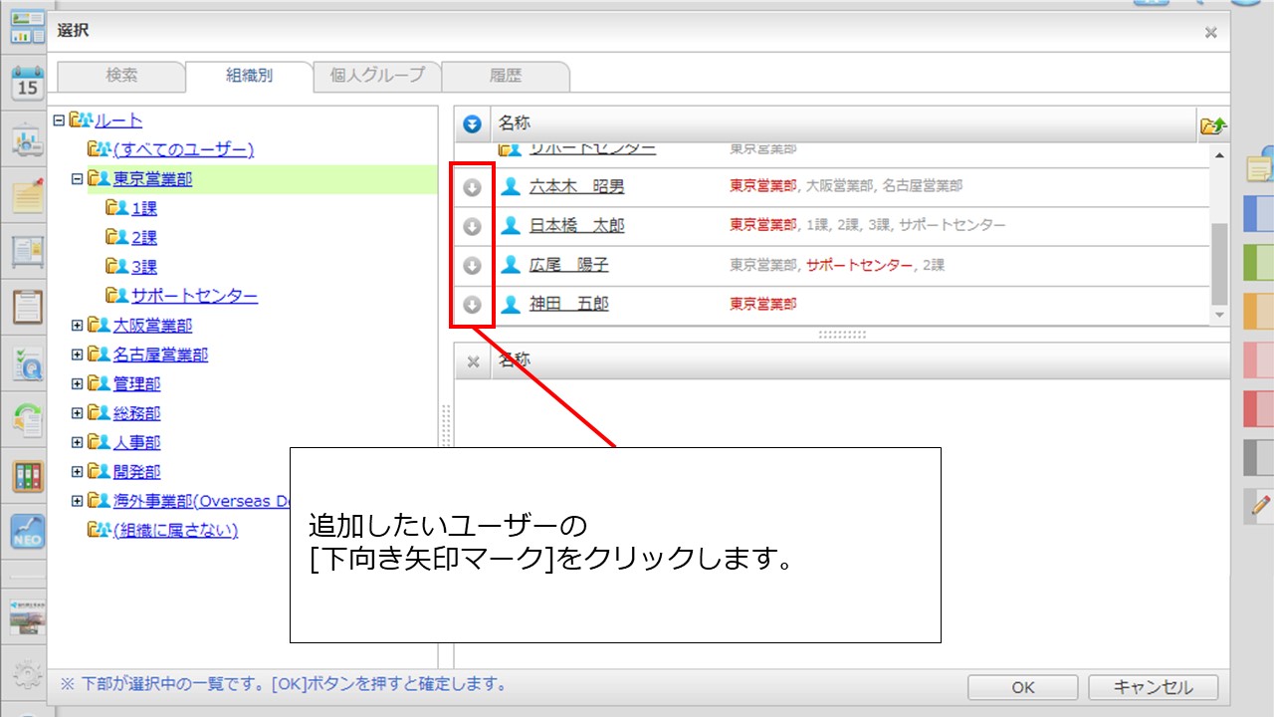Viewport: 1274px width, 717px height.
Task: Click the × to clear the selected list
Action: (472, 360)
